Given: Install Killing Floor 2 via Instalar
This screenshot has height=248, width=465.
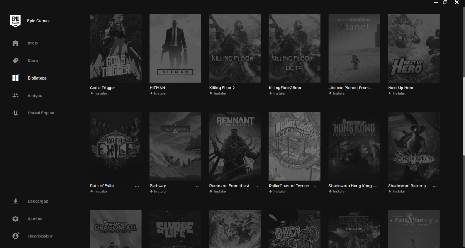Looking at the screenshot, I should 218,93.
